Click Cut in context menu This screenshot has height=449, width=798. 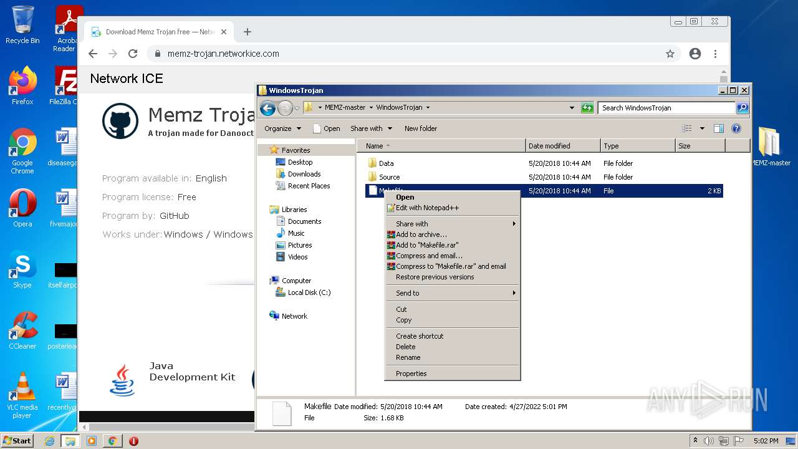(453, 309)
